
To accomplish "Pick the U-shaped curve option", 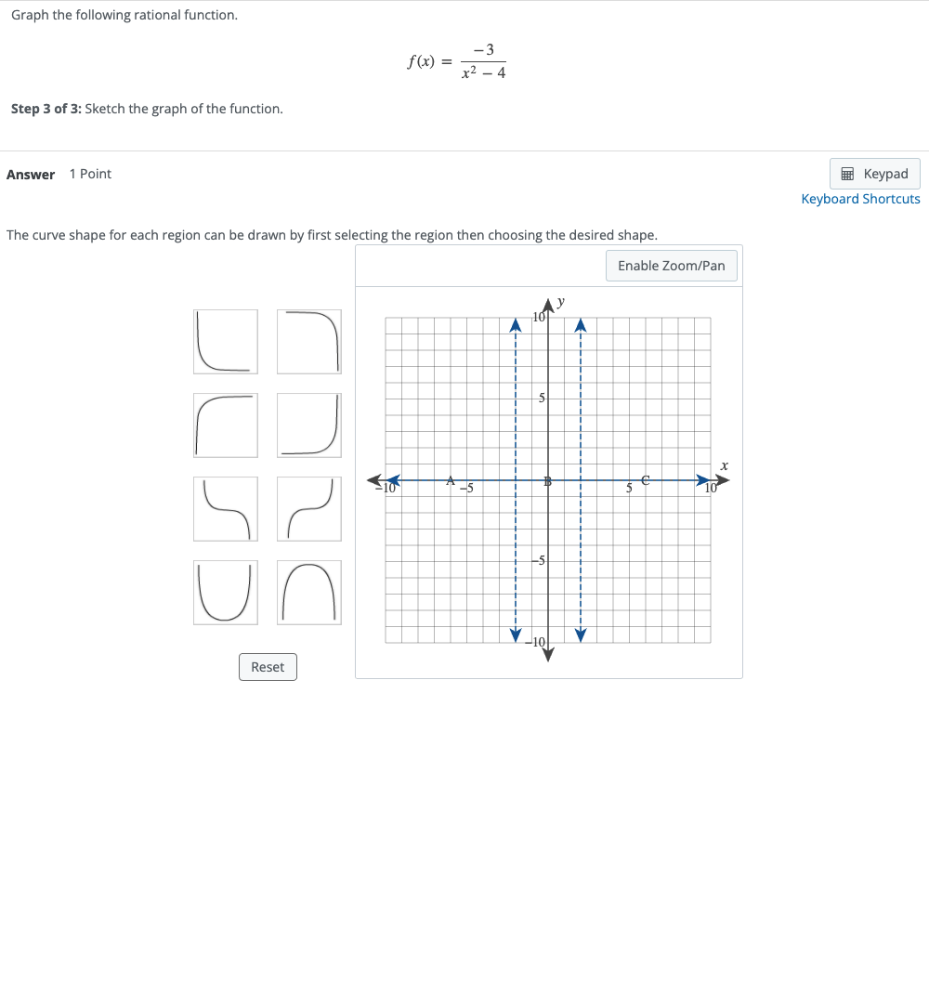I will [x=226, y=593].
